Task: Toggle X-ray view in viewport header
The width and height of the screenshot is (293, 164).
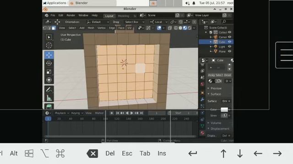Action: pos(170,28)
